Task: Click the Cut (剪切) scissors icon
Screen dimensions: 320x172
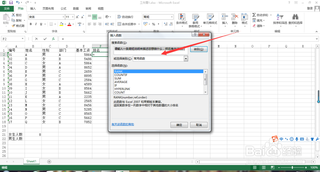Action: tap(13, 15)
